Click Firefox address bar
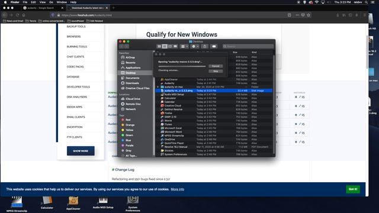Image resolution: width=379 pixels, height=213 pixels. pos(169,15)
